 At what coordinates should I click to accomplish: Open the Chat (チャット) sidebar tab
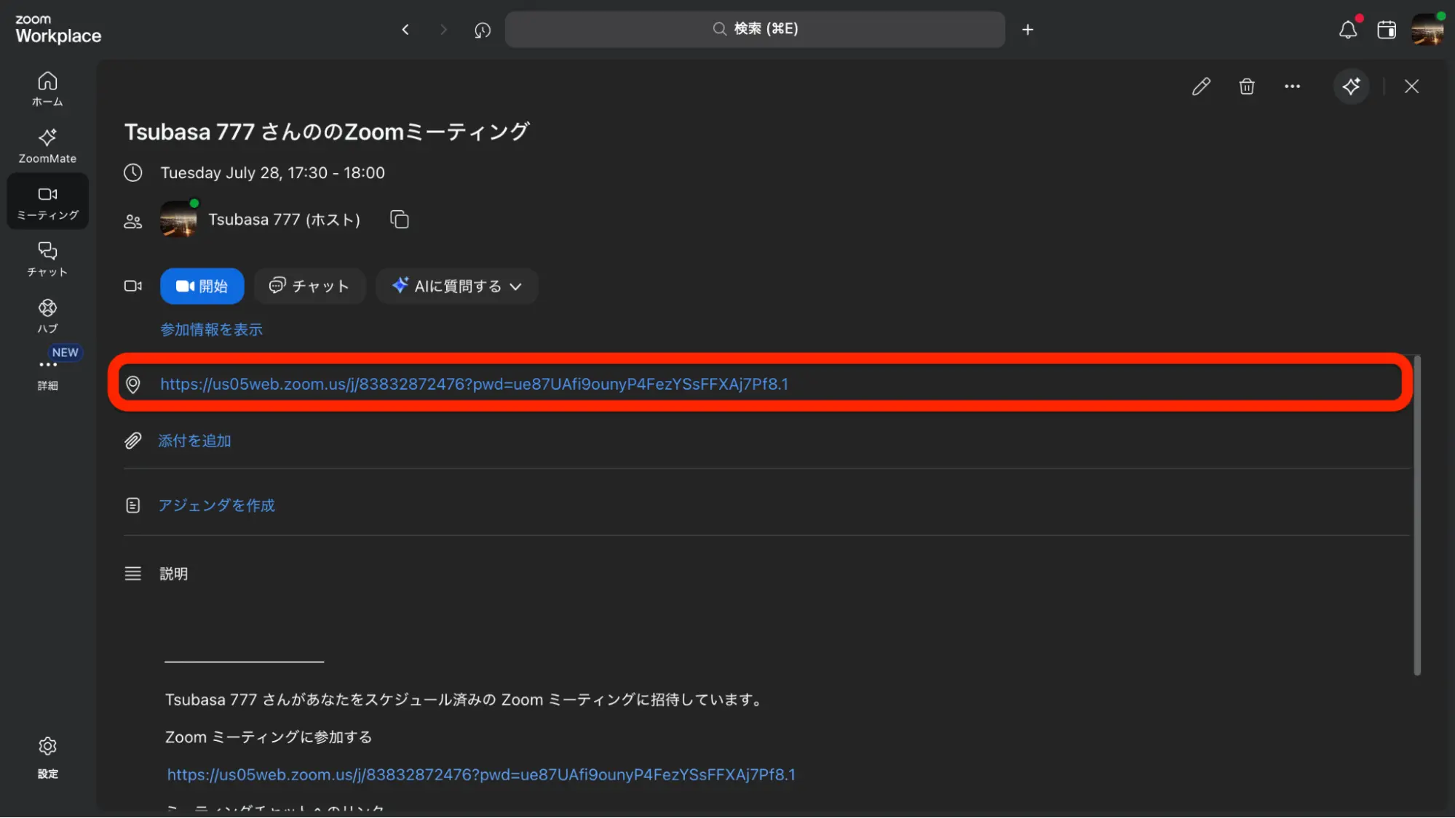[47, 259]
